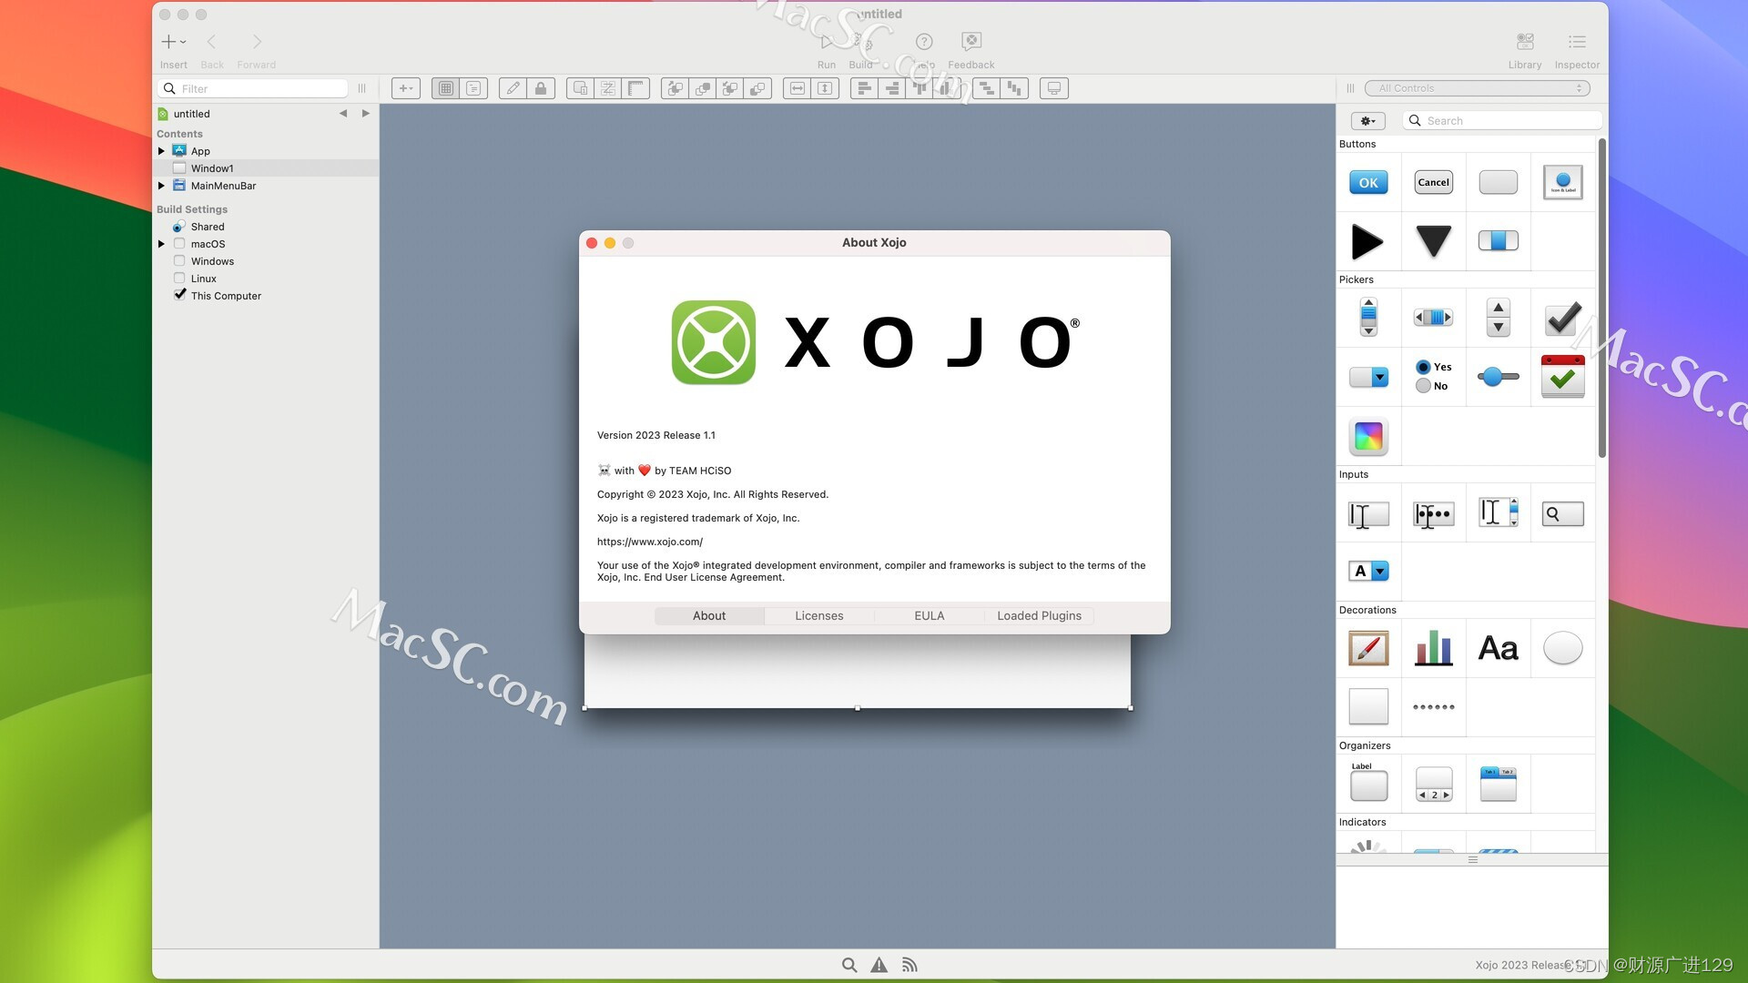Pick the password field control in Inputs
This screenshot has width=1748, height=983.
click(1433, 514)
